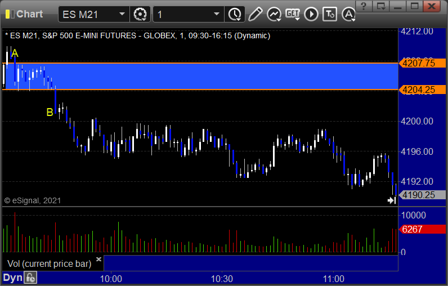The width and height of the screenshot is (448, 286).
Task: Click the 4212.00 price scale label
Action: click(x=417, y=31)
